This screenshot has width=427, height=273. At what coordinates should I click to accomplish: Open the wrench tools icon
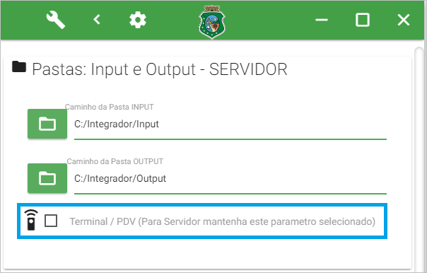(x=56, y=20)
